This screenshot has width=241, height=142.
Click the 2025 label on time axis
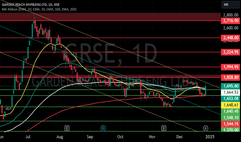point(210,137)
